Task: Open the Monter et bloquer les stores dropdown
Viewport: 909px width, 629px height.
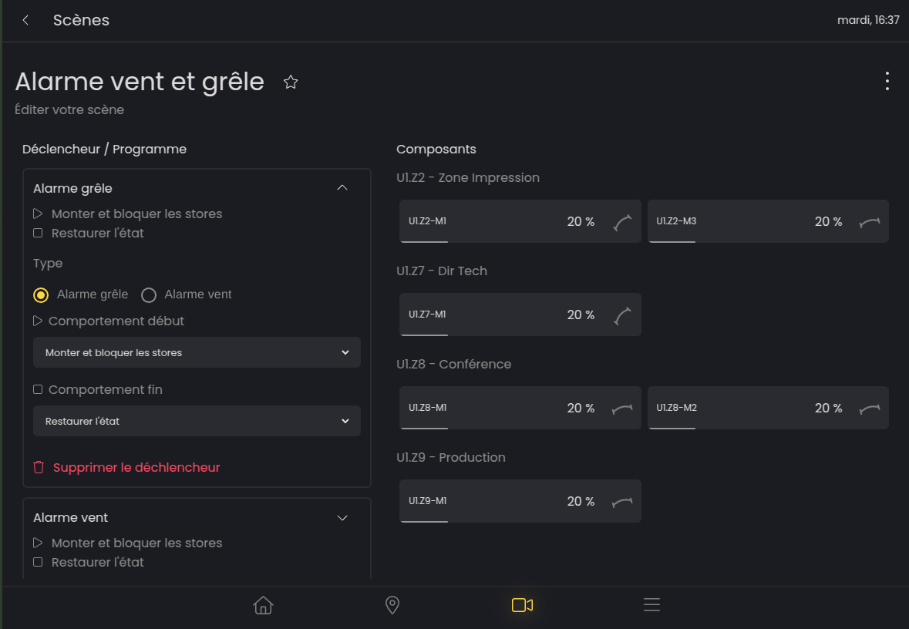Action: click(197, 352)
